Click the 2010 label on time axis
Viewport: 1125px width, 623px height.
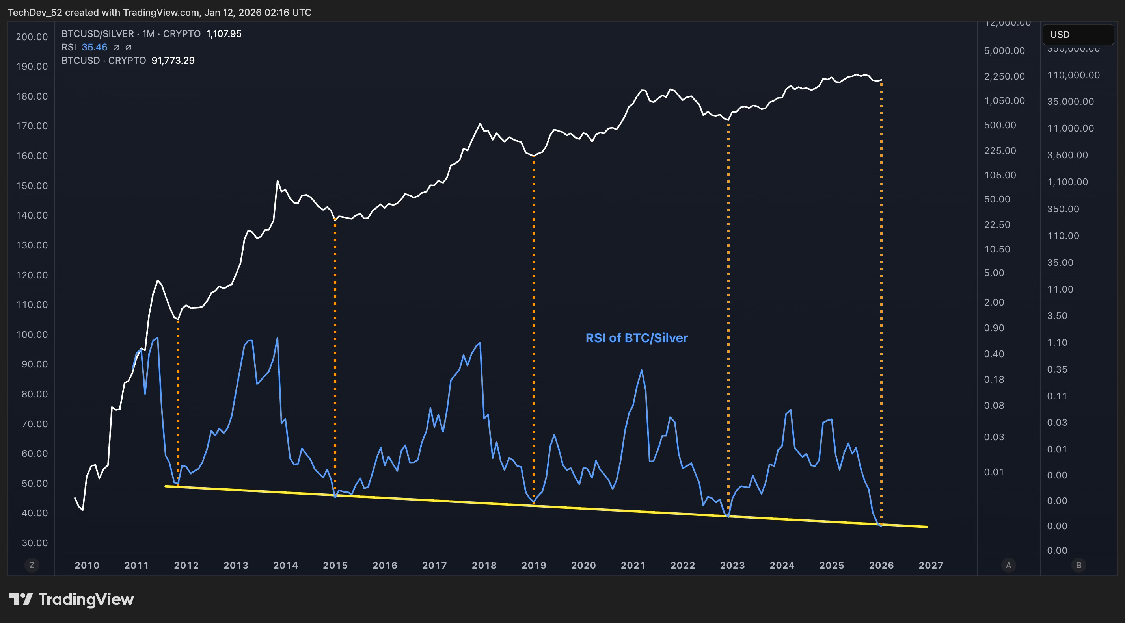(87, 566)
